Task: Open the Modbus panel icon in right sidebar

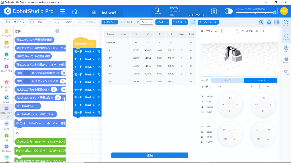Action: [286, 60]
